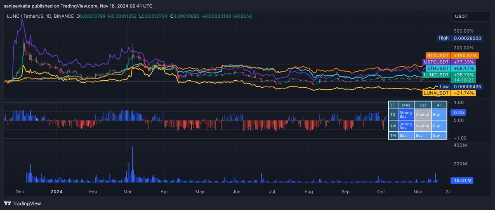Click the 0.00028000 high price value
Image resolution: width=495 pixels, height=210 pixels.
point(467,38)
